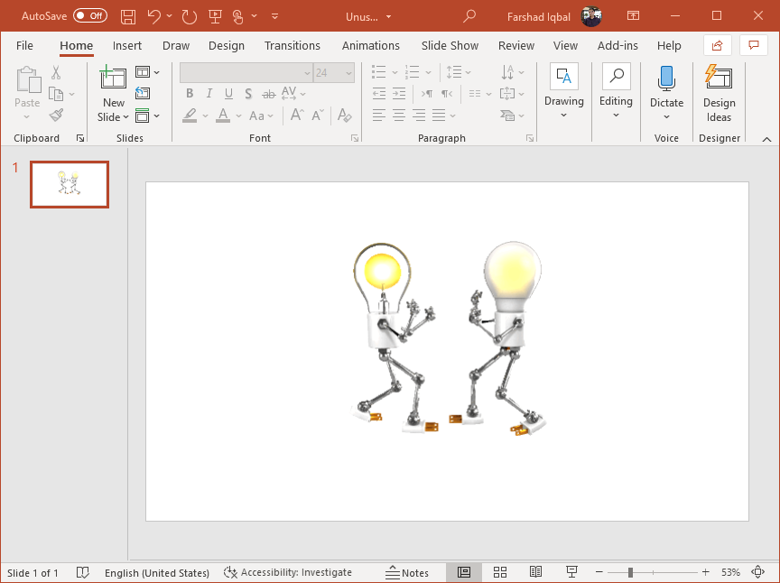Toggle the AutoSave switch
Viewport: 780px width, 583px height.
89,16
